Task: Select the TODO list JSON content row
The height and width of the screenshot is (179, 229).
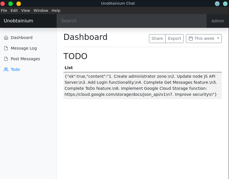Action: [142, 85]
